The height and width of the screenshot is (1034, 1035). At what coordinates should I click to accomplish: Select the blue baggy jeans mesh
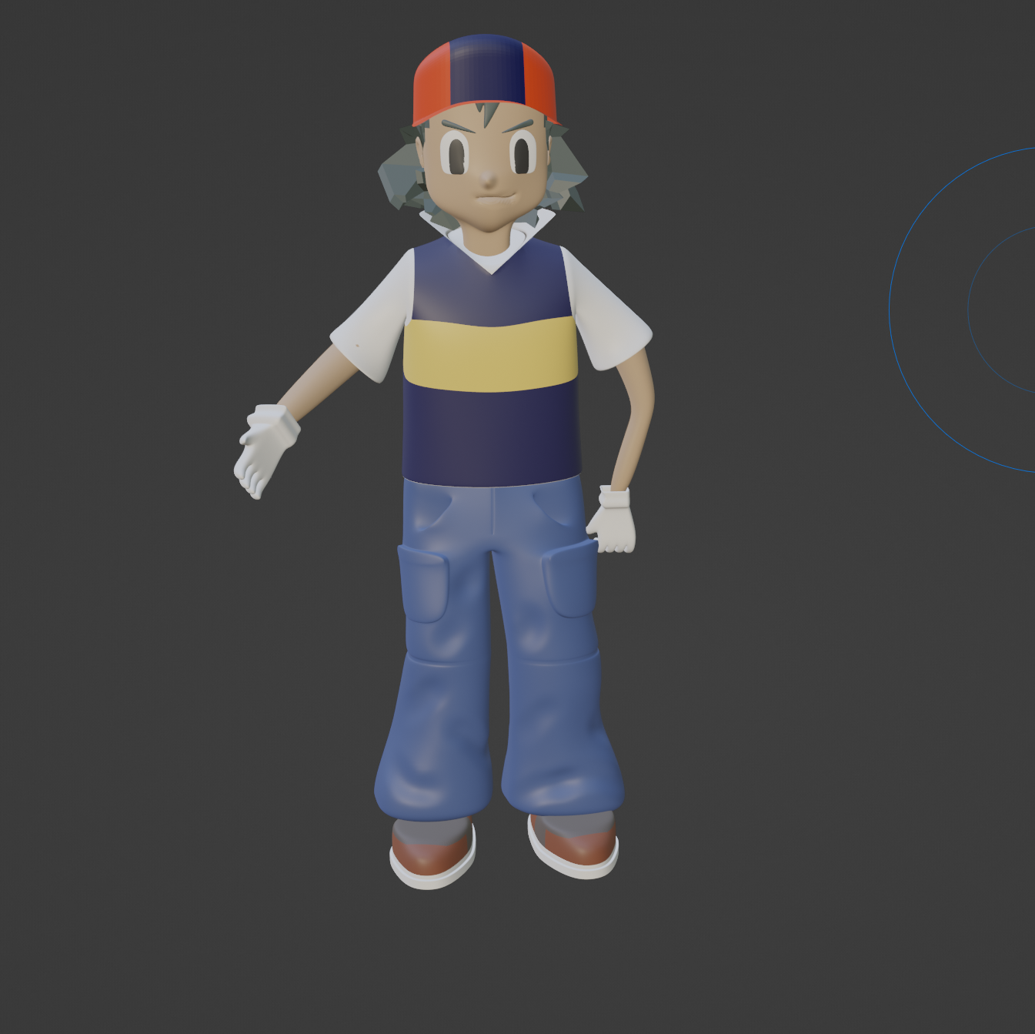pos(498,647)
